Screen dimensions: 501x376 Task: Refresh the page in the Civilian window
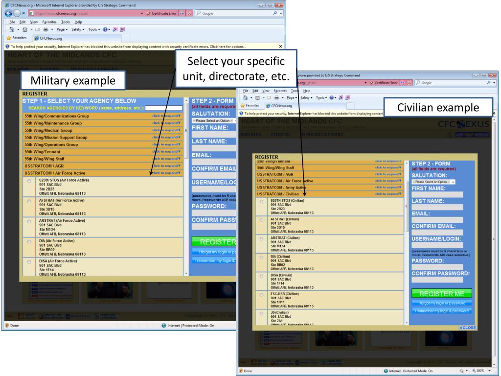coord(403,82)
